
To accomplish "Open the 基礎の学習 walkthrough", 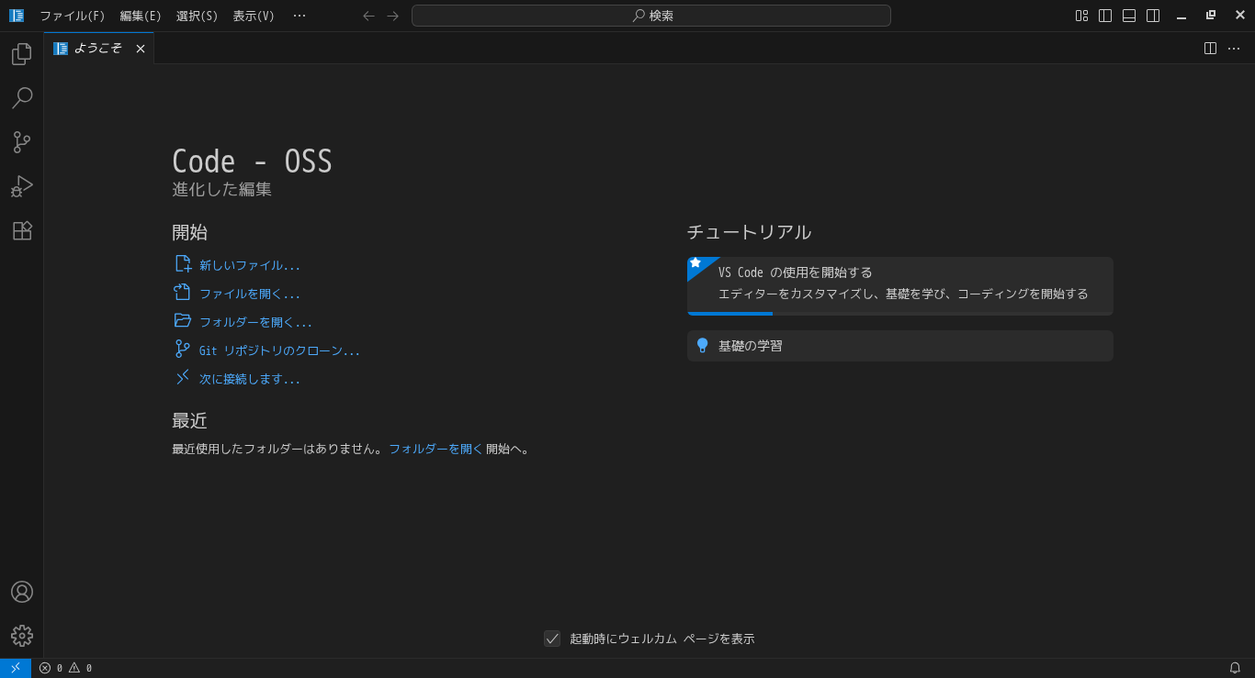I will click(x=900, y=346).
